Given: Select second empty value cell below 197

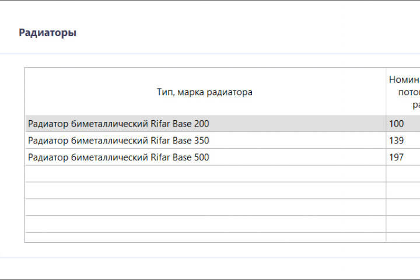Looking at the screenshot, I should point(403,191).
